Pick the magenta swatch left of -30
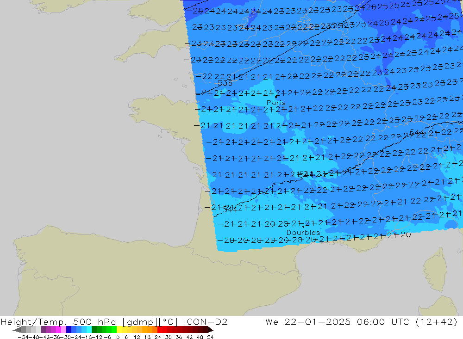 pyautogui.click(x=58, y=330)
